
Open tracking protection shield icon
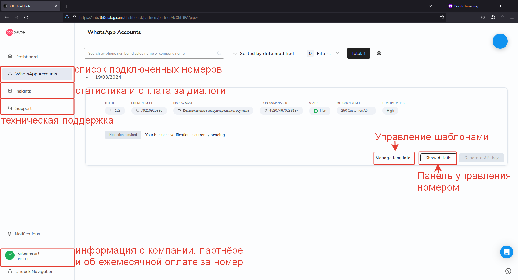[x=67, y=17]
